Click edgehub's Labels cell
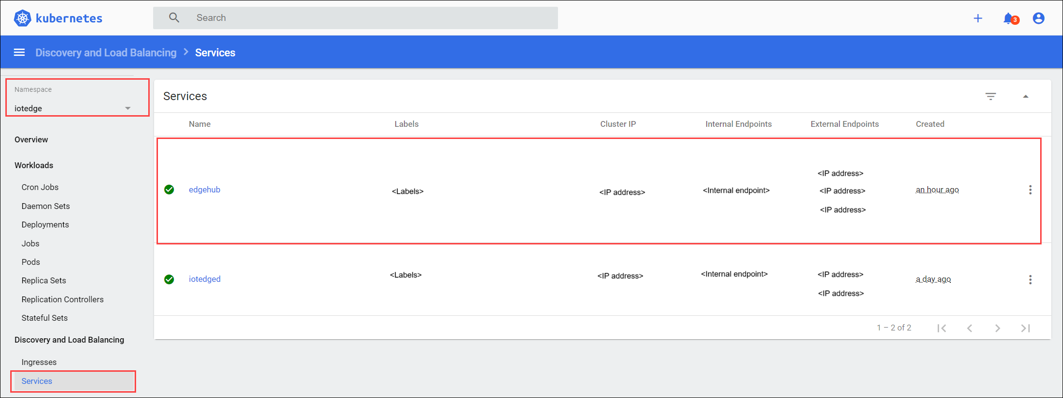 tap(408, 191)
